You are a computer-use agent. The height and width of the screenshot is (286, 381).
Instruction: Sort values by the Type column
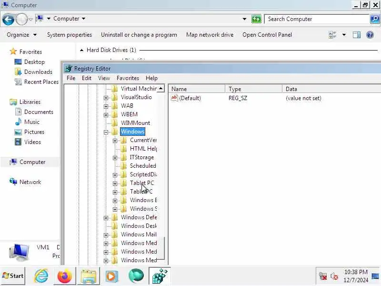(x=254, y=89)
